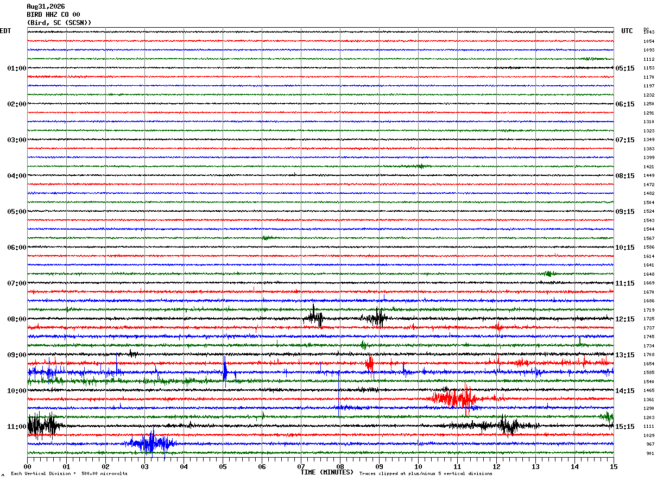Click the vertical division 500.00 microvolts note
Screen dimensions: 657x481
pos(69,473)
